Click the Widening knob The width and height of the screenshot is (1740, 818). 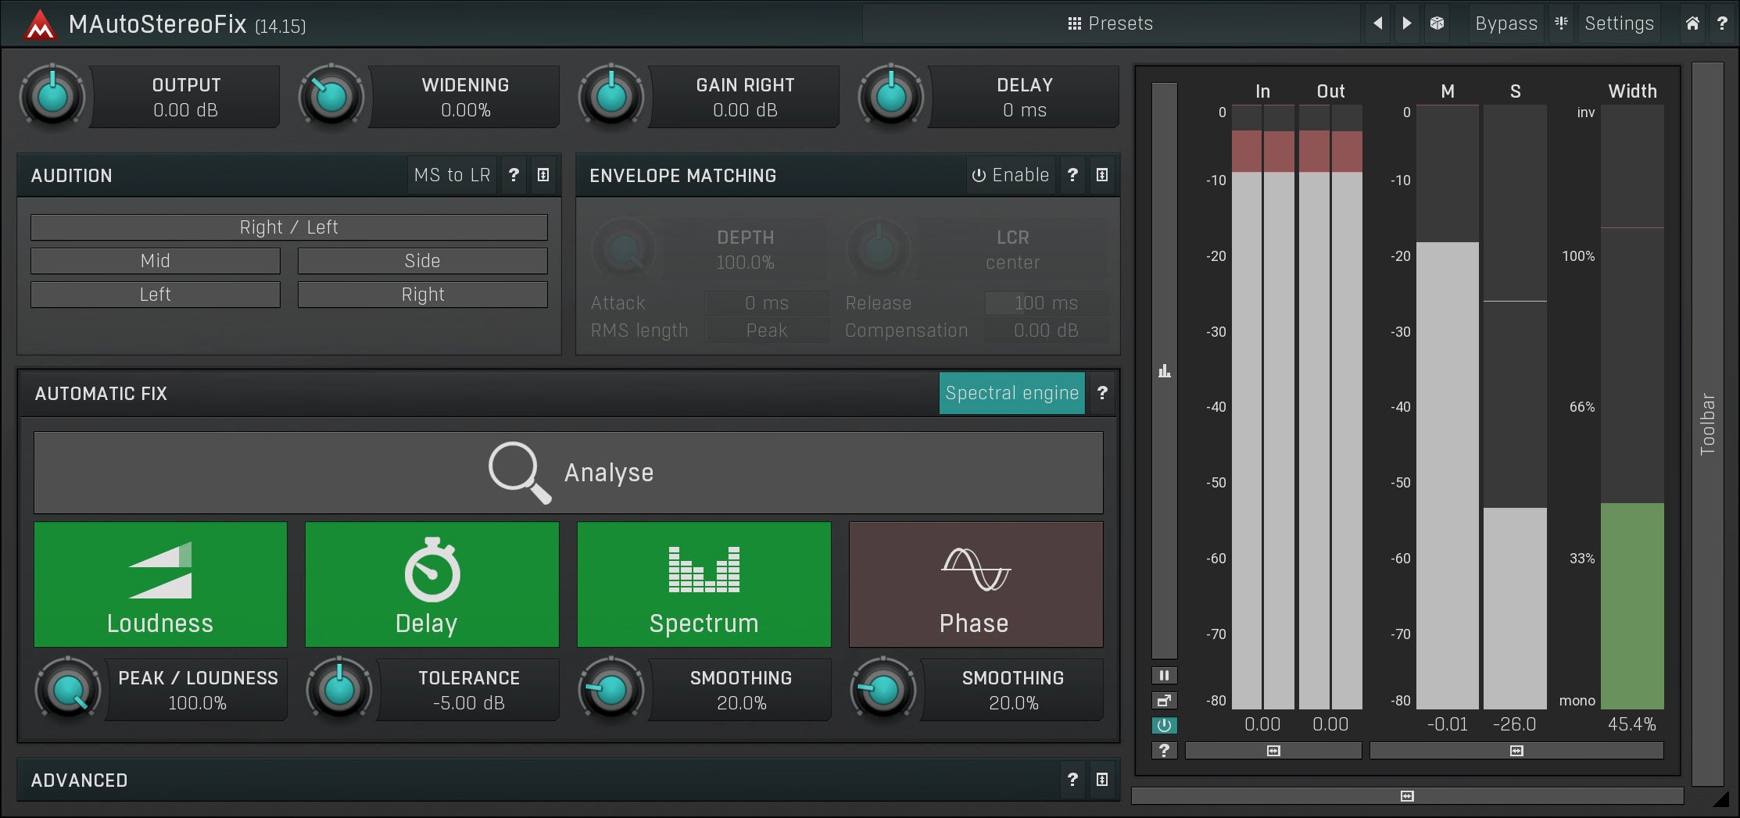click(x=331, y=97)
